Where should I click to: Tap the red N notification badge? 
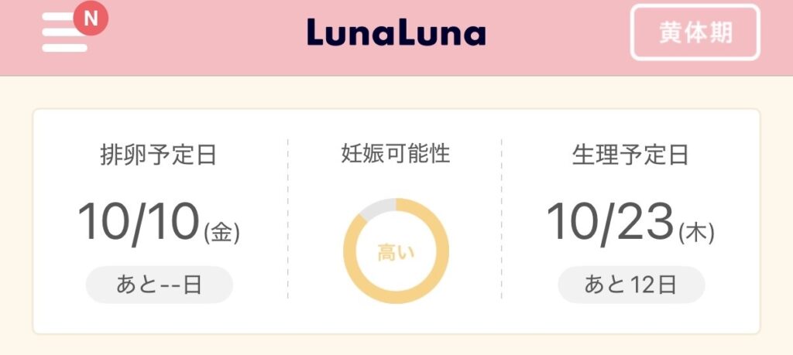coord(91,20)
